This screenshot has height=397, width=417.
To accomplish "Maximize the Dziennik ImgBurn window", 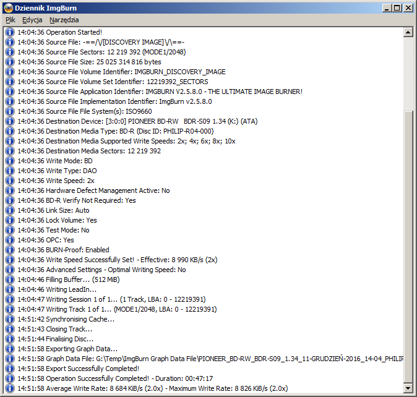I will click(x=397, y=8).
